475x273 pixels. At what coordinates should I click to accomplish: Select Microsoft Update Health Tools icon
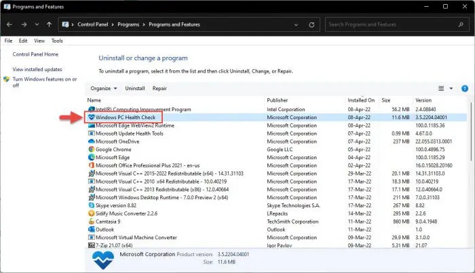click(91, 133)
